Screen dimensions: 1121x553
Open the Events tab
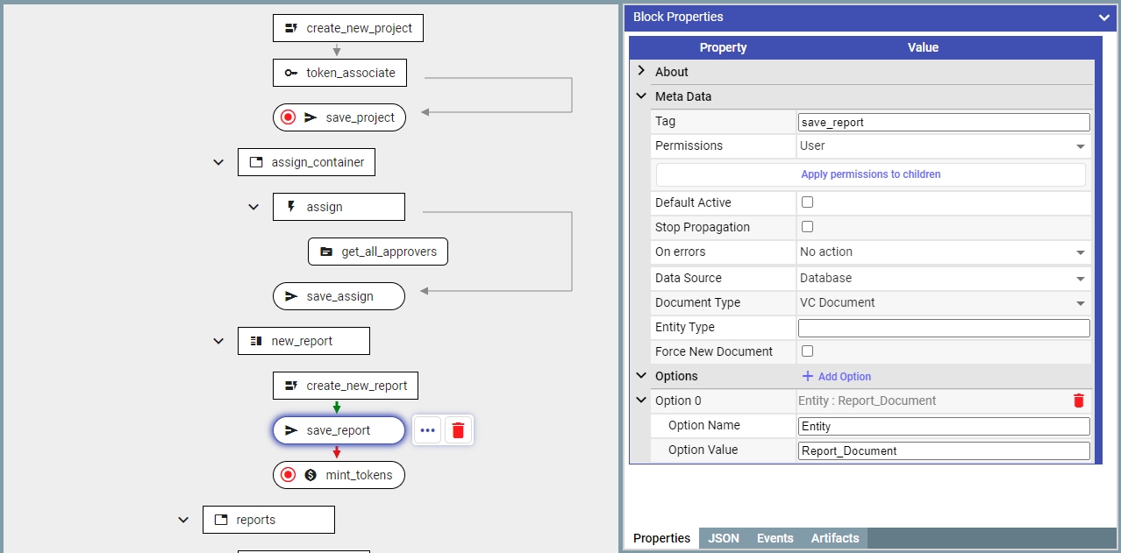[775, 538]
